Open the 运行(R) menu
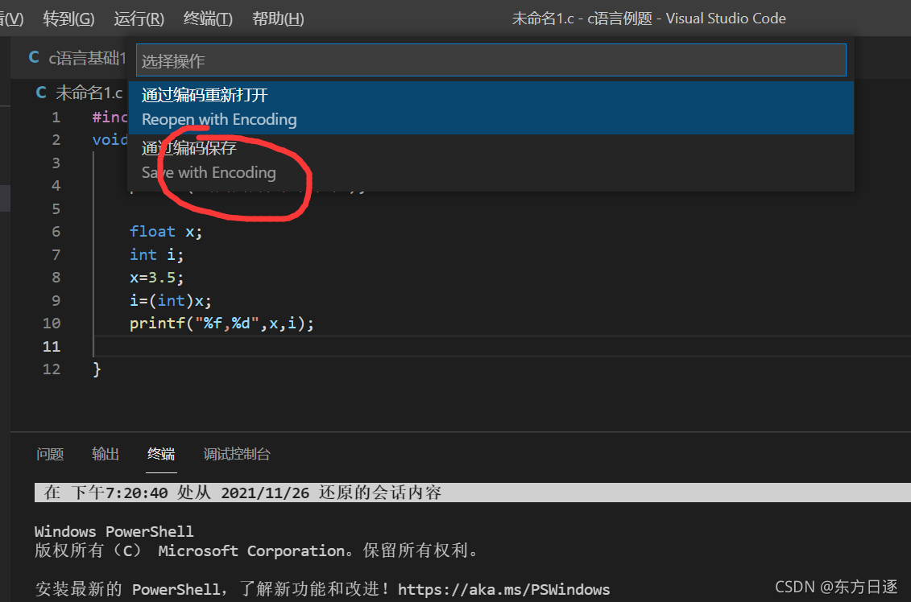The height and width of the screenshot is (602, 911). (139, 18)
